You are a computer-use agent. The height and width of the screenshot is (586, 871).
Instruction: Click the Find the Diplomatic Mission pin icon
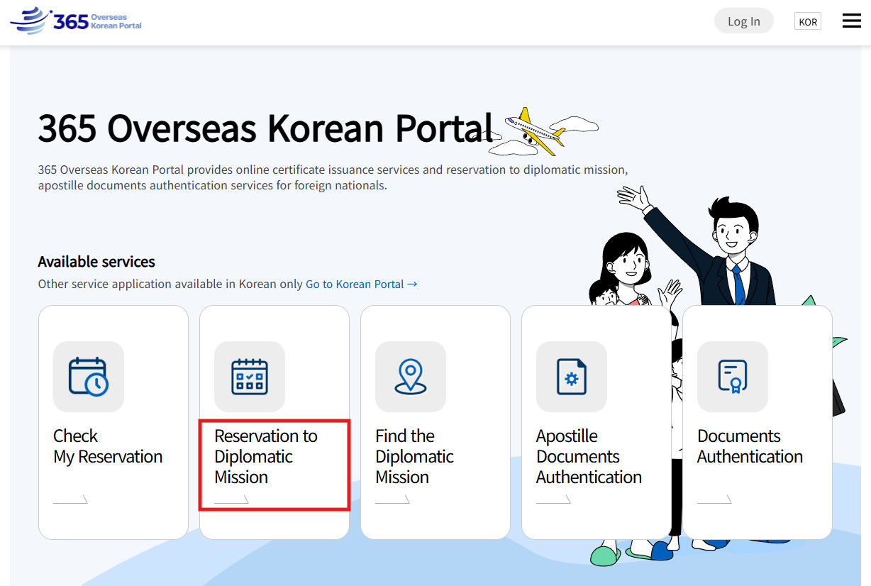(x=411, y=377)
